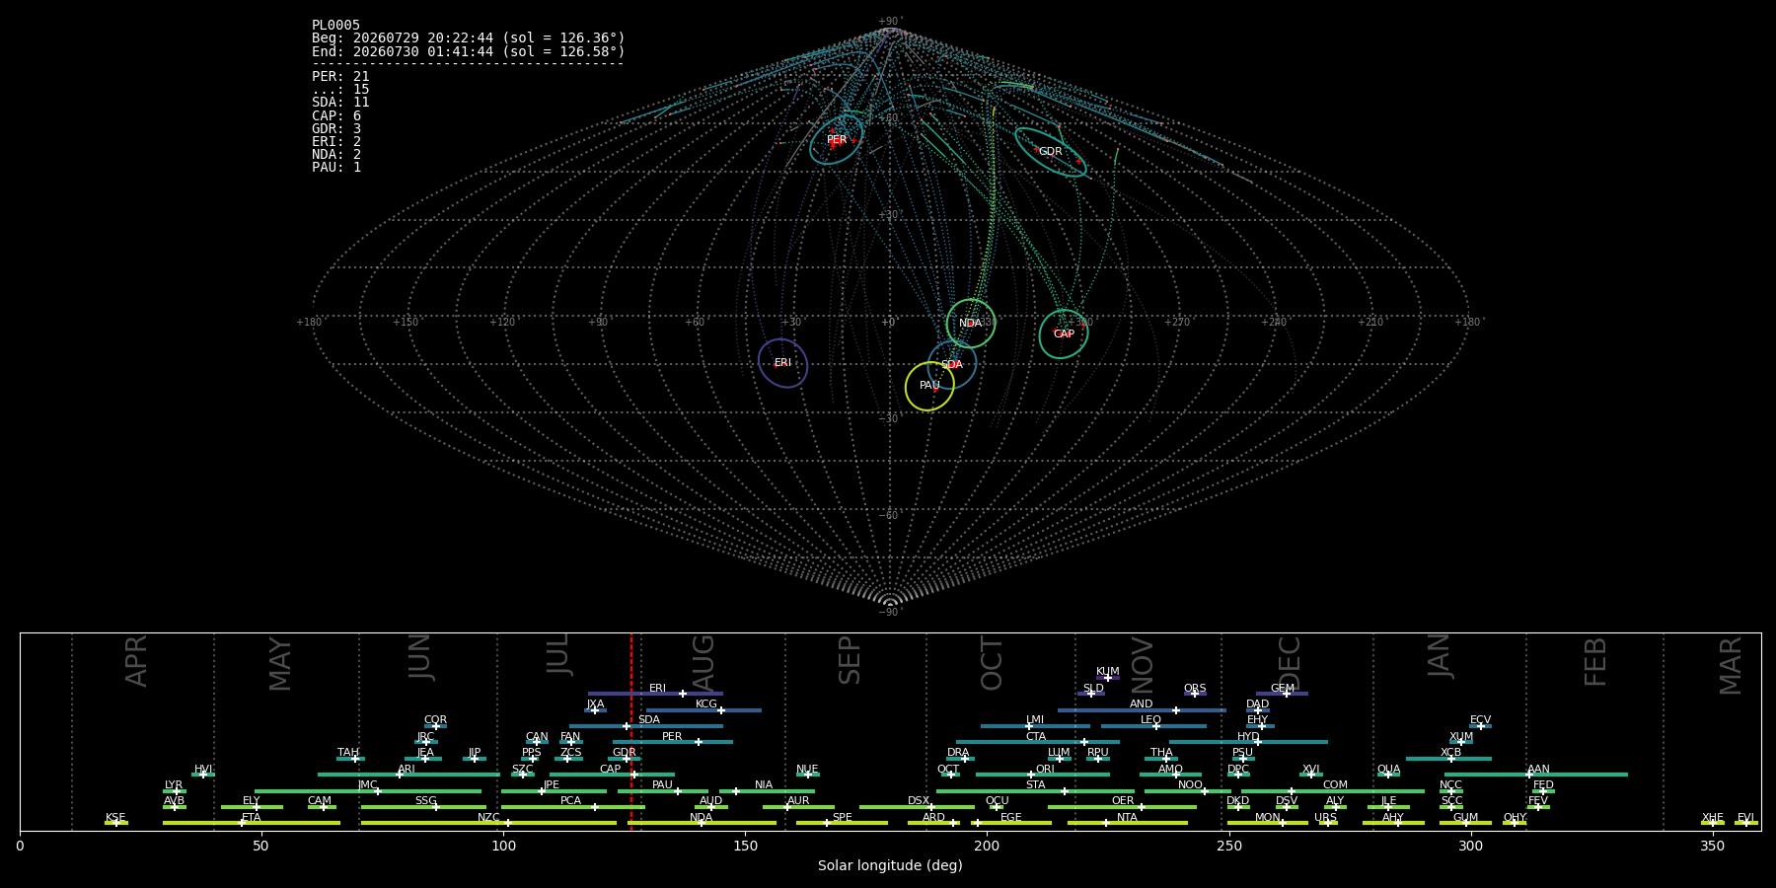This screenshot has width=1776, height=888.
Task: Click the AUG month label in timeline
Action: click(703, 663)
